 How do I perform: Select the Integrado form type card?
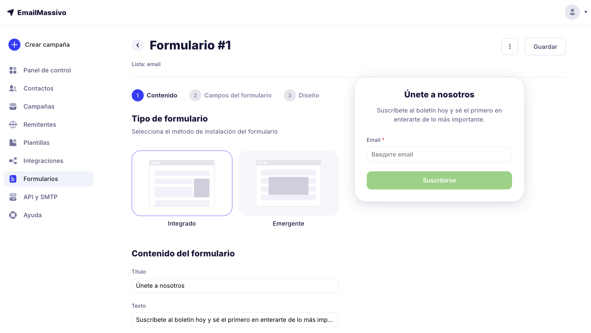click(x=182, y=183)
